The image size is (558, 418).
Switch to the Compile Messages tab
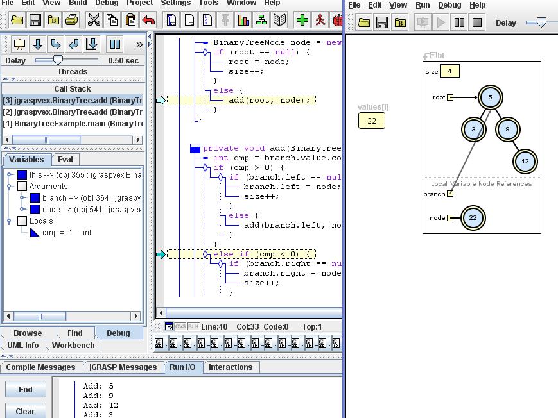pos(41,367)
